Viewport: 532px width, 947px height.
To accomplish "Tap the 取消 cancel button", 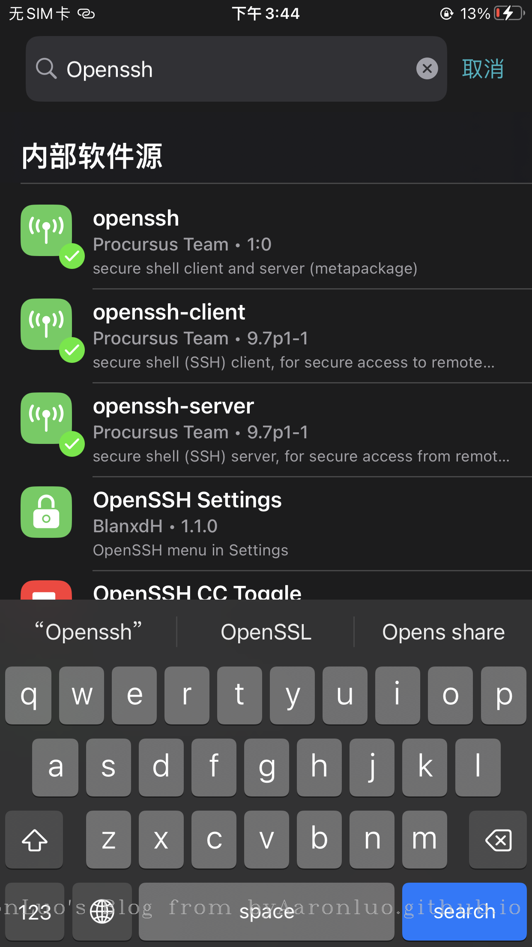I will point(483,69).
